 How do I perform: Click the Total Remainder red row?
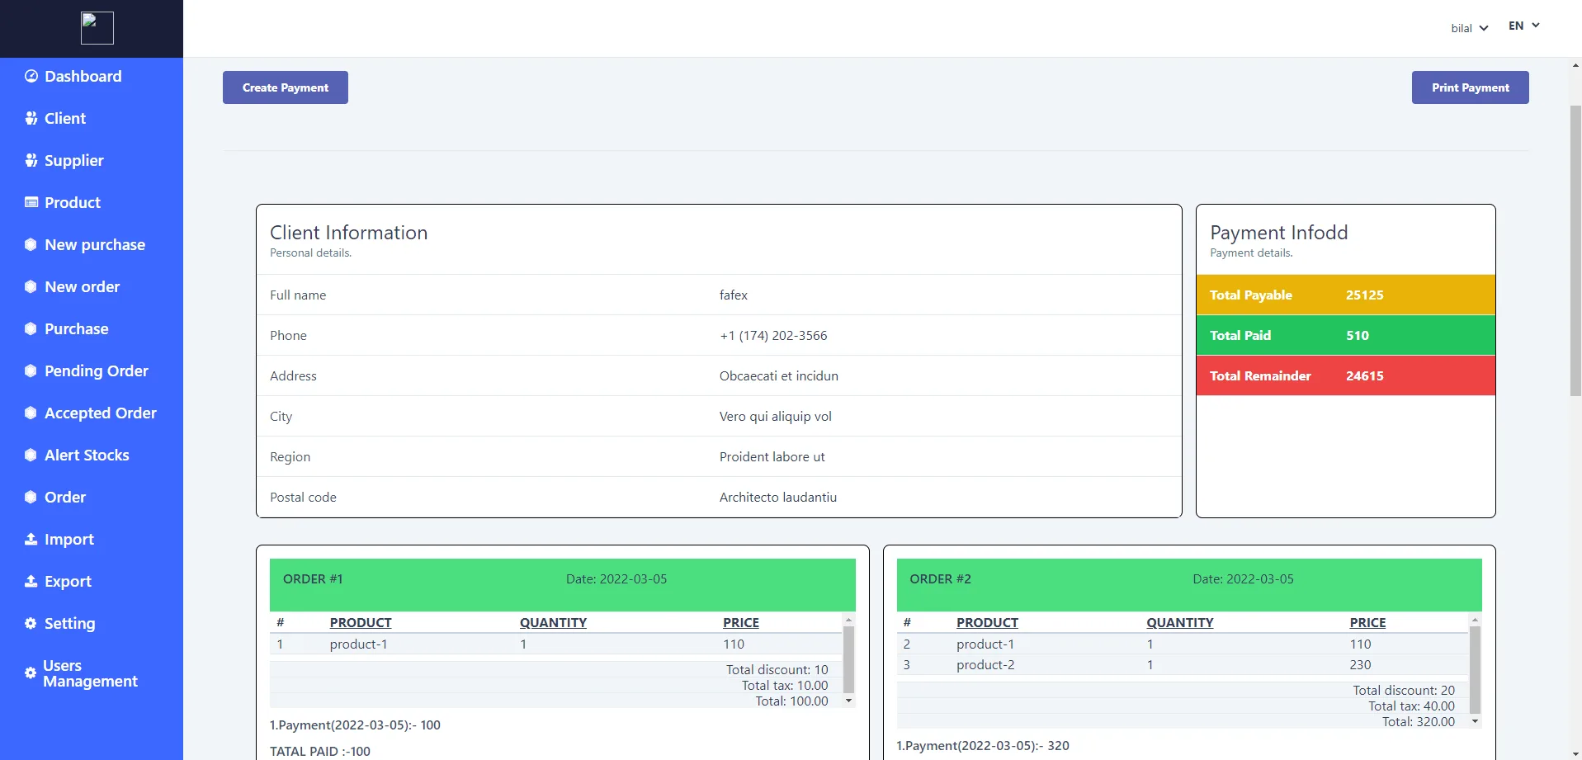pos(1345,375)
